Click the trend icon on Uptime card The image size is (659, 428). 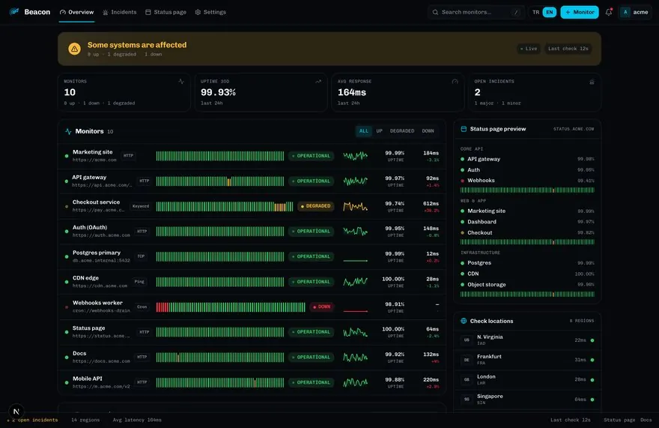click(318, 82)
